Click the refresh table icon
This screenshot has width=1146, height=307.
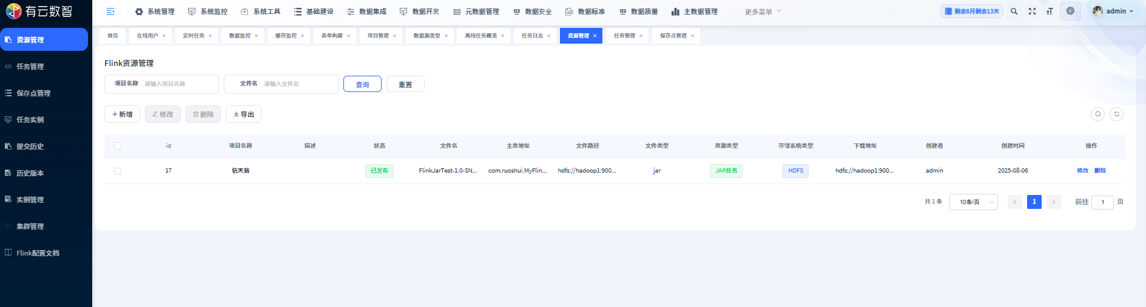tap(1116, 114)
